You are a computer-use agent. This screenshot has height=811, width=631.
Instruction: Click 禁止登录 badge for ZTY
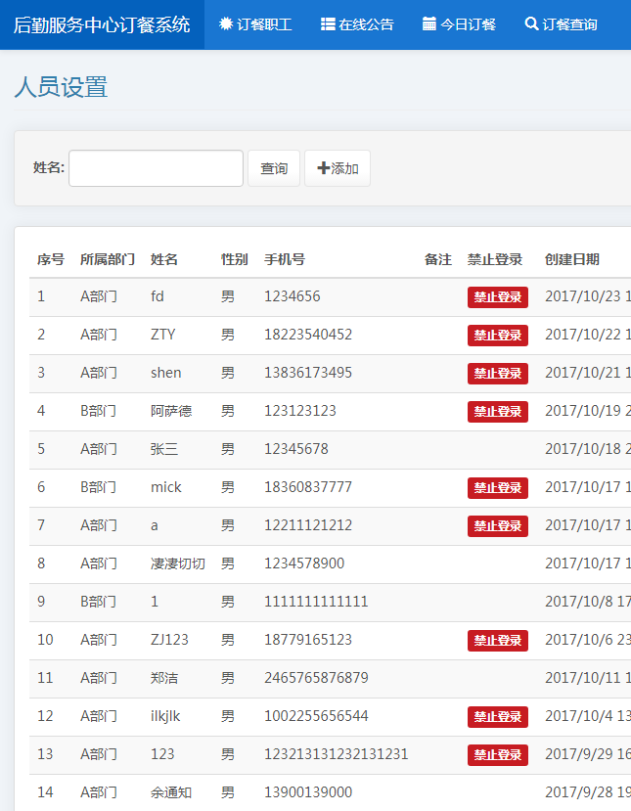point(497,336)
